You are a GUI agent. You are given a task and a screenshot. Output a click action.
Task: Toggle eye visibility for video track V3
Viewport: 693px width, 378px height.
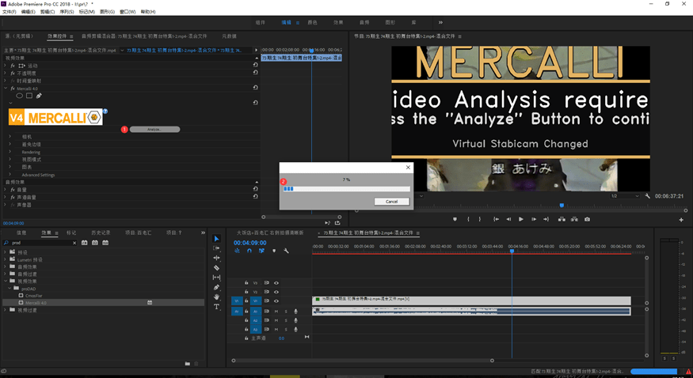276,282
